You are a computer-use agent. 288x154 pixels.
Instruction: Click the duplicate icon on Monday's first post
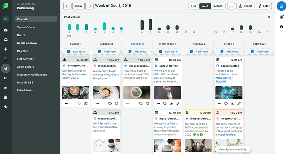tap(117, 103)
